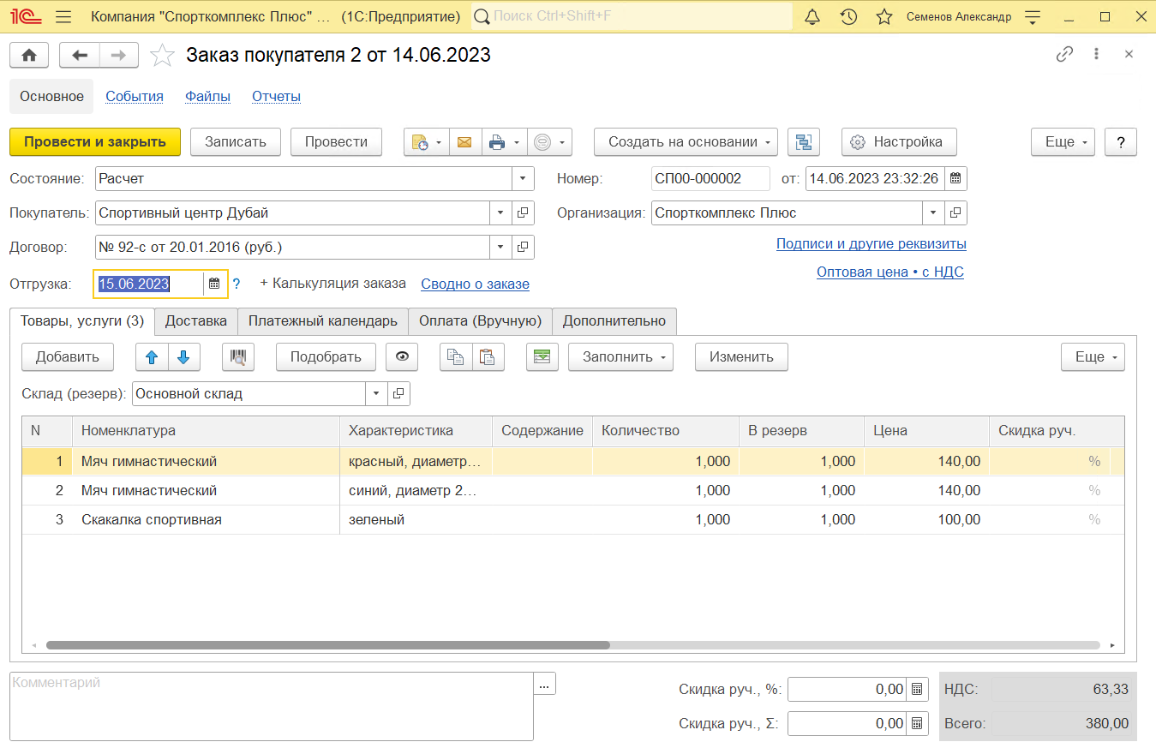Open calculator for discount sum
This screenshot has width=1156, height=754.
click(x=917, y=723)
